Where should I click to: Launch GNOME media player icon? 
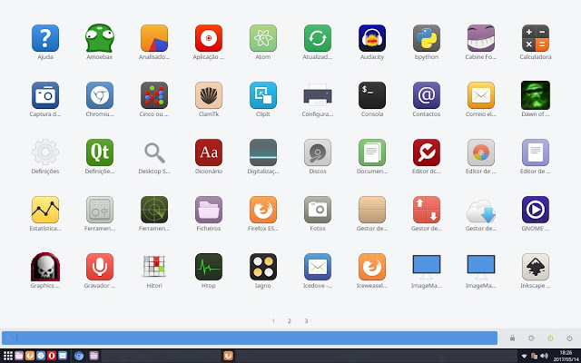click(x=536, y=210)
